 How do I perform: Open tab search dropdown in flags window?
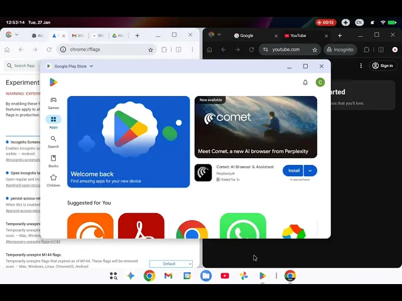(x=17, y=34)
